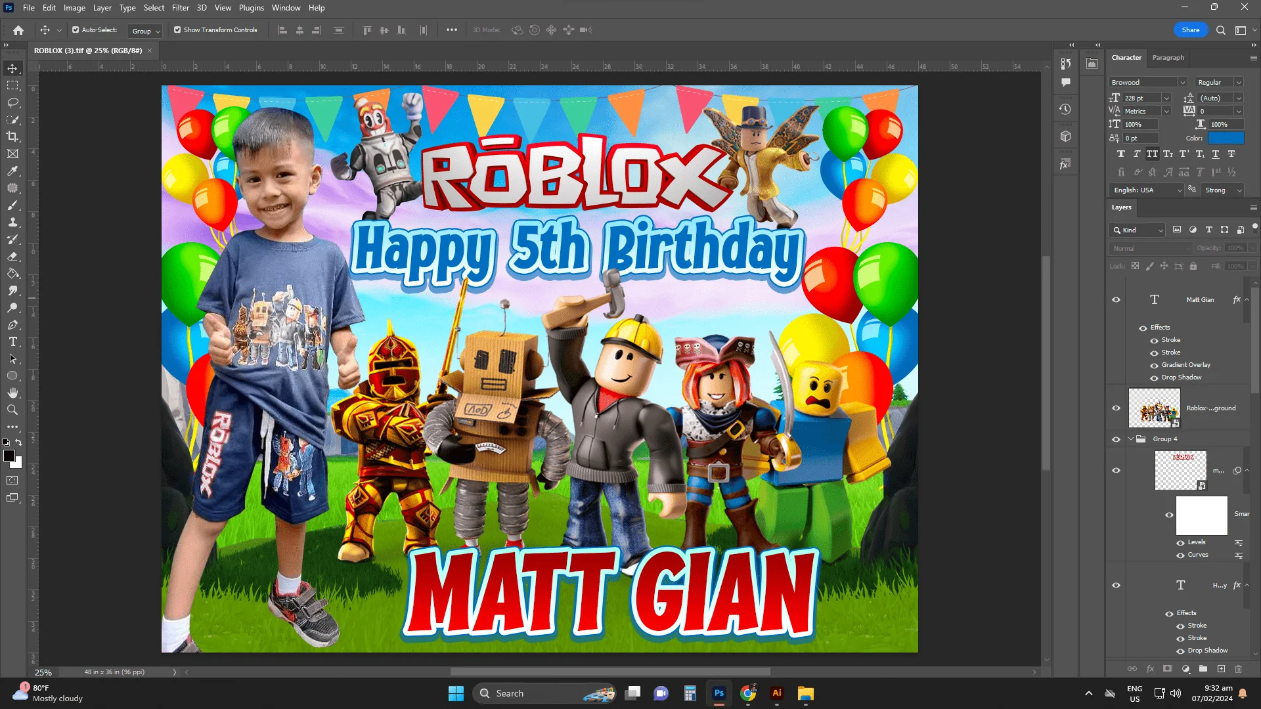Open the English: USA language dropdown
Screen dimensions: 1261x709
point(1147,190)
